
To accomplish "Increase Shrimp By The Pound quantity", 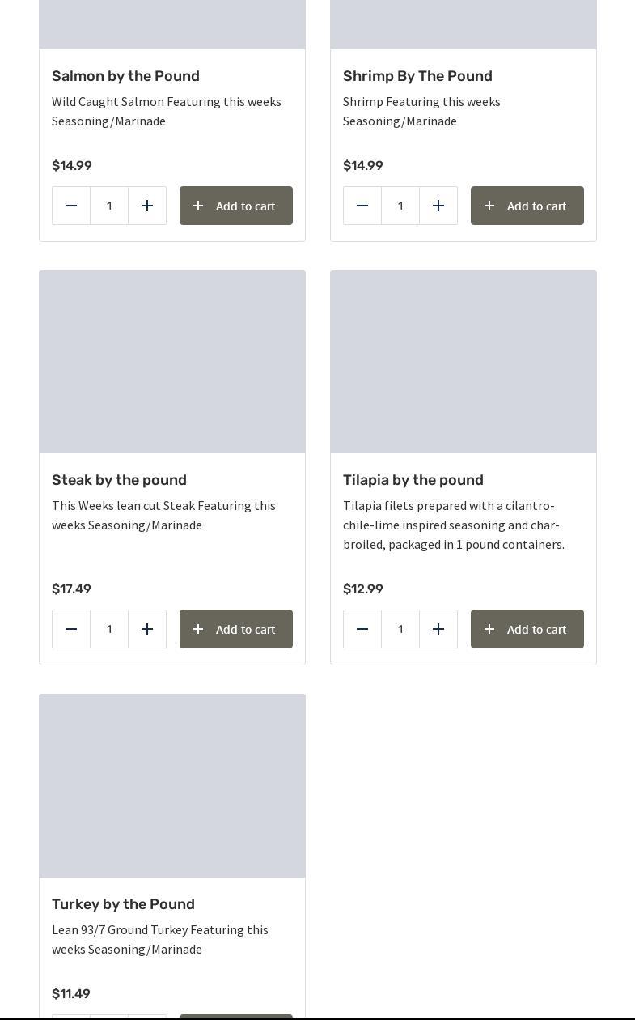I will point(438,206).
